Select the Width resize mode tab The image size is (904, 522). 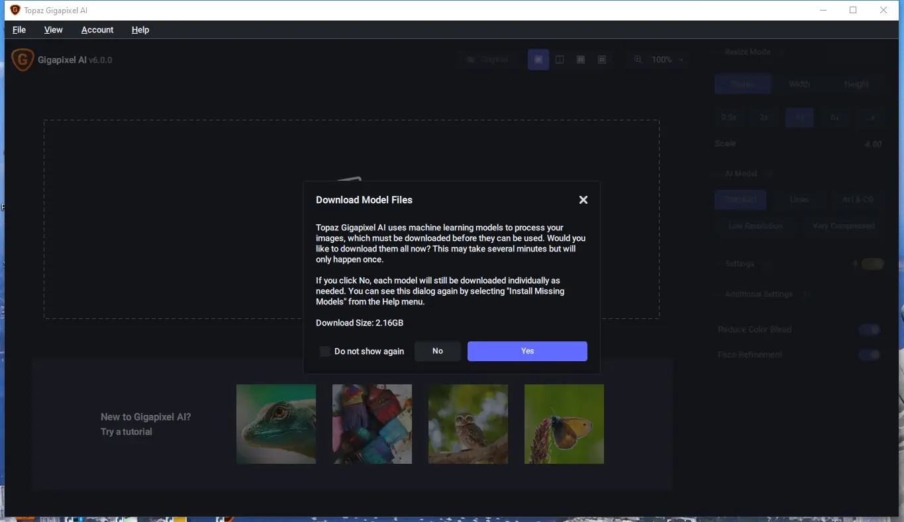pos(799,84)
